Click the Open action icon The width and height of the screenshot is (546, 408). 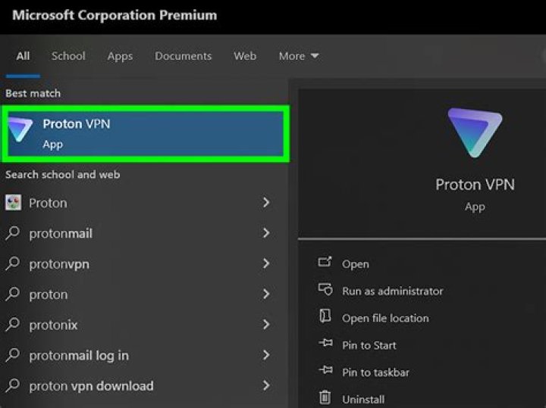[x=325, y=262]
